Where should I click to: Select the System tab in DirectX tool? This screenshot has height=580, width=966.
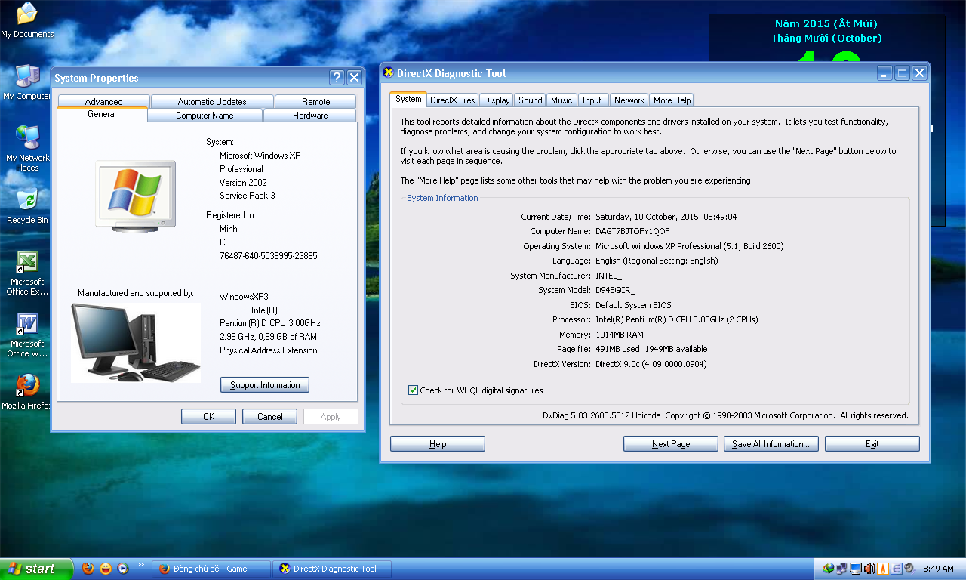(408, 99)
